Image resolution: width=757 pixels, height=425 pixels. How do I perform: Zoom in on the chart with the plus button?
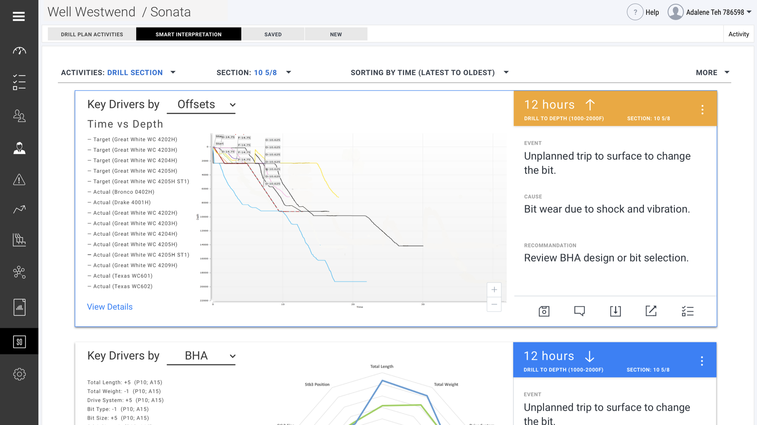494,290
